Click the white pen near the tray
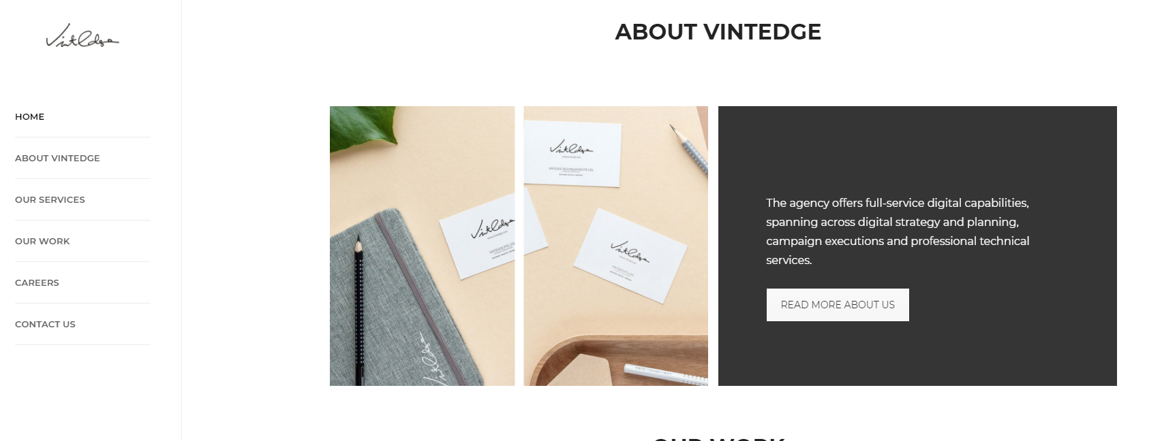Viewport: 1162px width, 441px height. click(666, 374)
